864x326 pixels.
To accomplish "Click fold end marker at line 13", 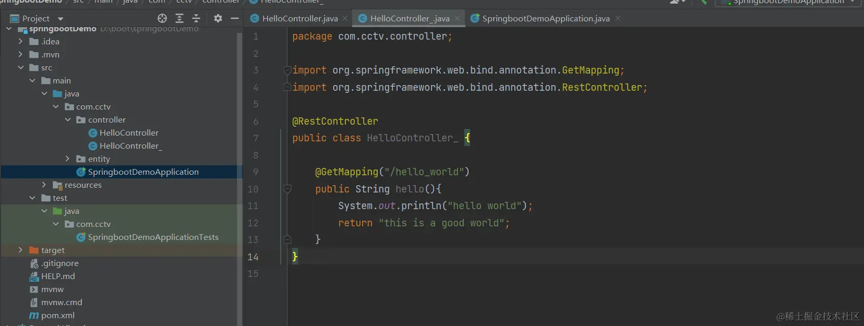I will [x=287, y=239].
